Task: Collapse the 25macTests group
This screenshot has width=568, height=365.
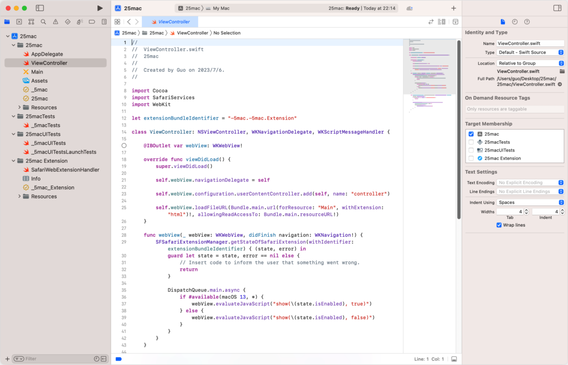Action: pos(14,116)
